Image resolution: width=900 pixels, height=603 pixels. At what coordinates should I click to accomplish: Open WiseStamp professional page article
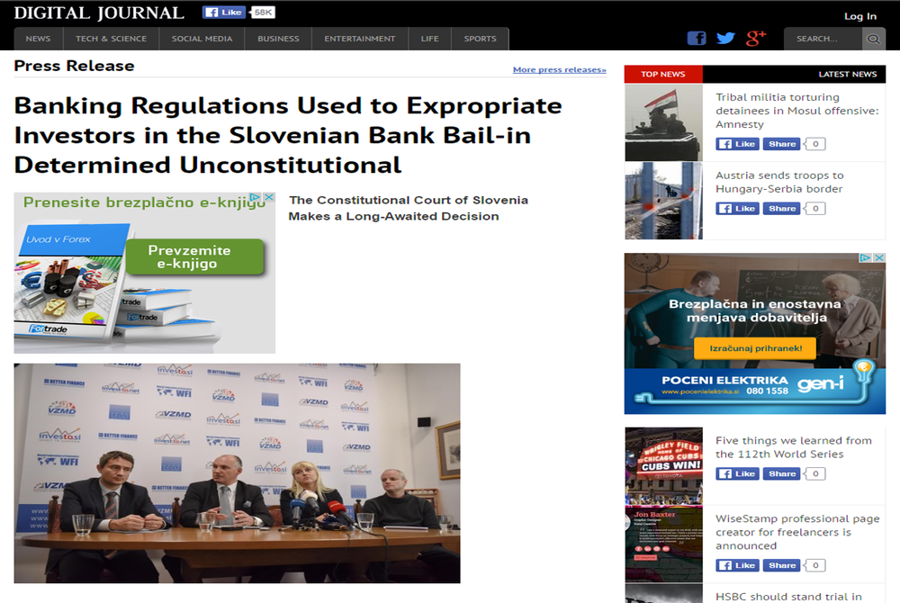click(x=797, y=532)
